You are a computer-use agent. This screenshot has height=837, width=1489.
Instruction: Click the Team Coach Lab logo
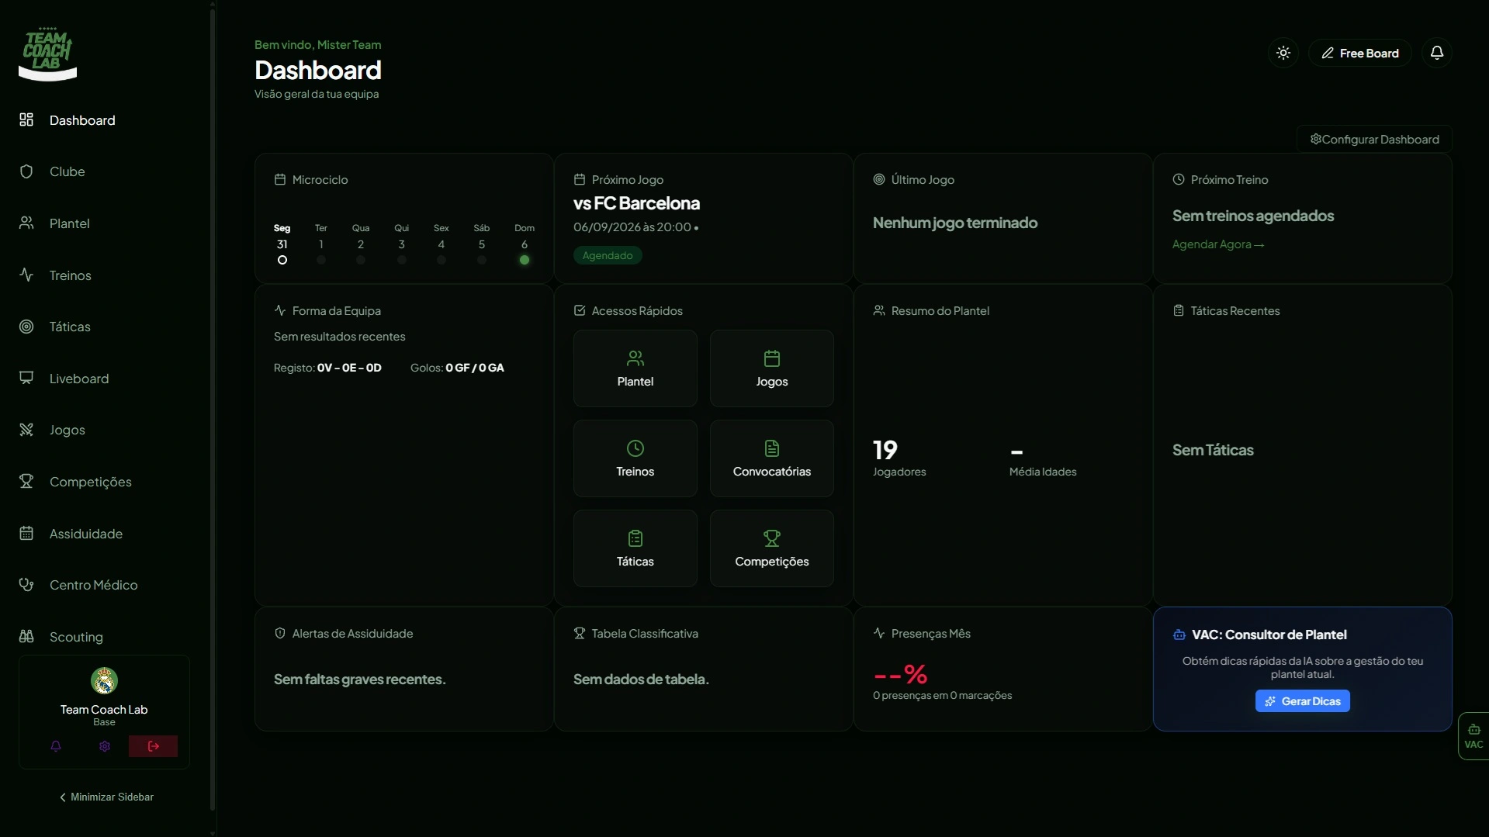(x=47, y=54)
